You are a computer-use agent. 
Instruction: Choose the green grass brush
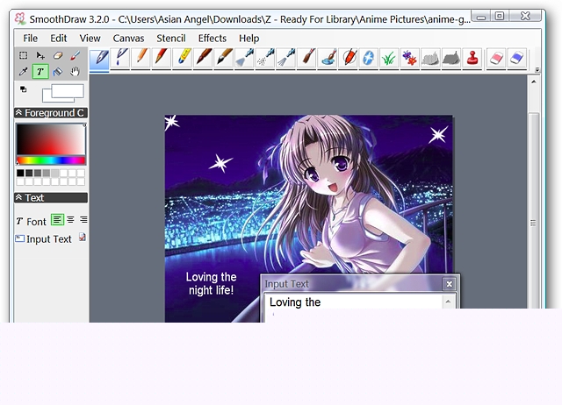[x=390, y=58]
